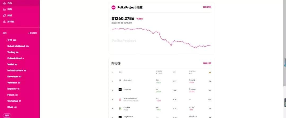Click the ranking bar-chart icon in the sidebar

point(4,21)
